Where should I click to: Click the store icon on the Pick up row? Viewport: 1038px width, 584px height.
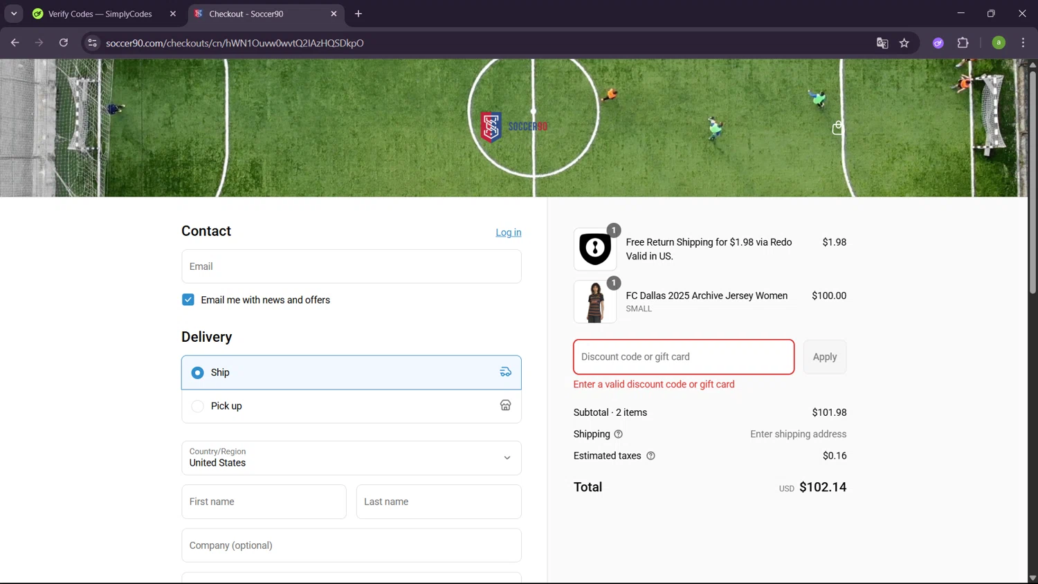coord(506,405)
